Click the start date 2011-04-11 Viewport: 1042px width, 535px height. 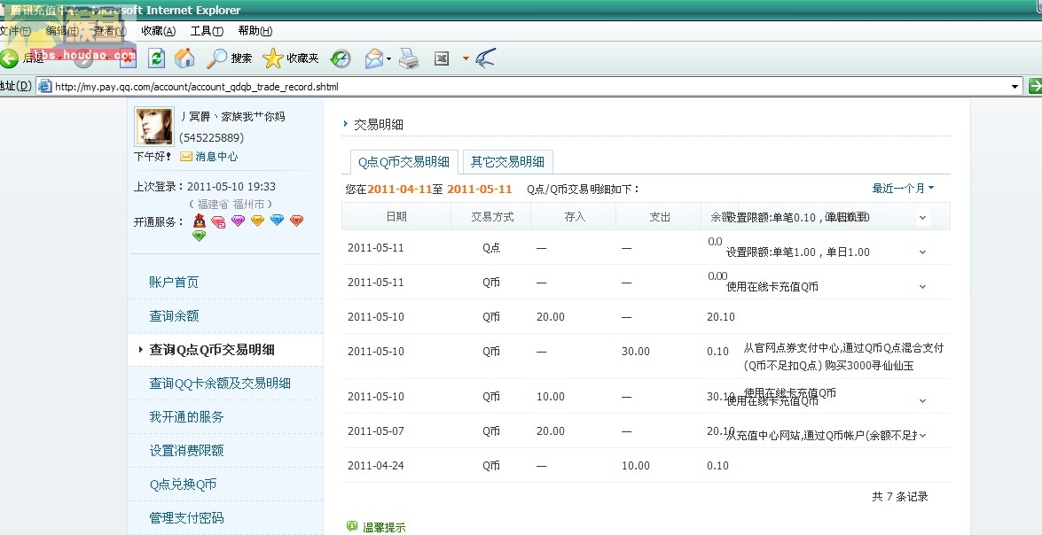[x=399, y=190]
